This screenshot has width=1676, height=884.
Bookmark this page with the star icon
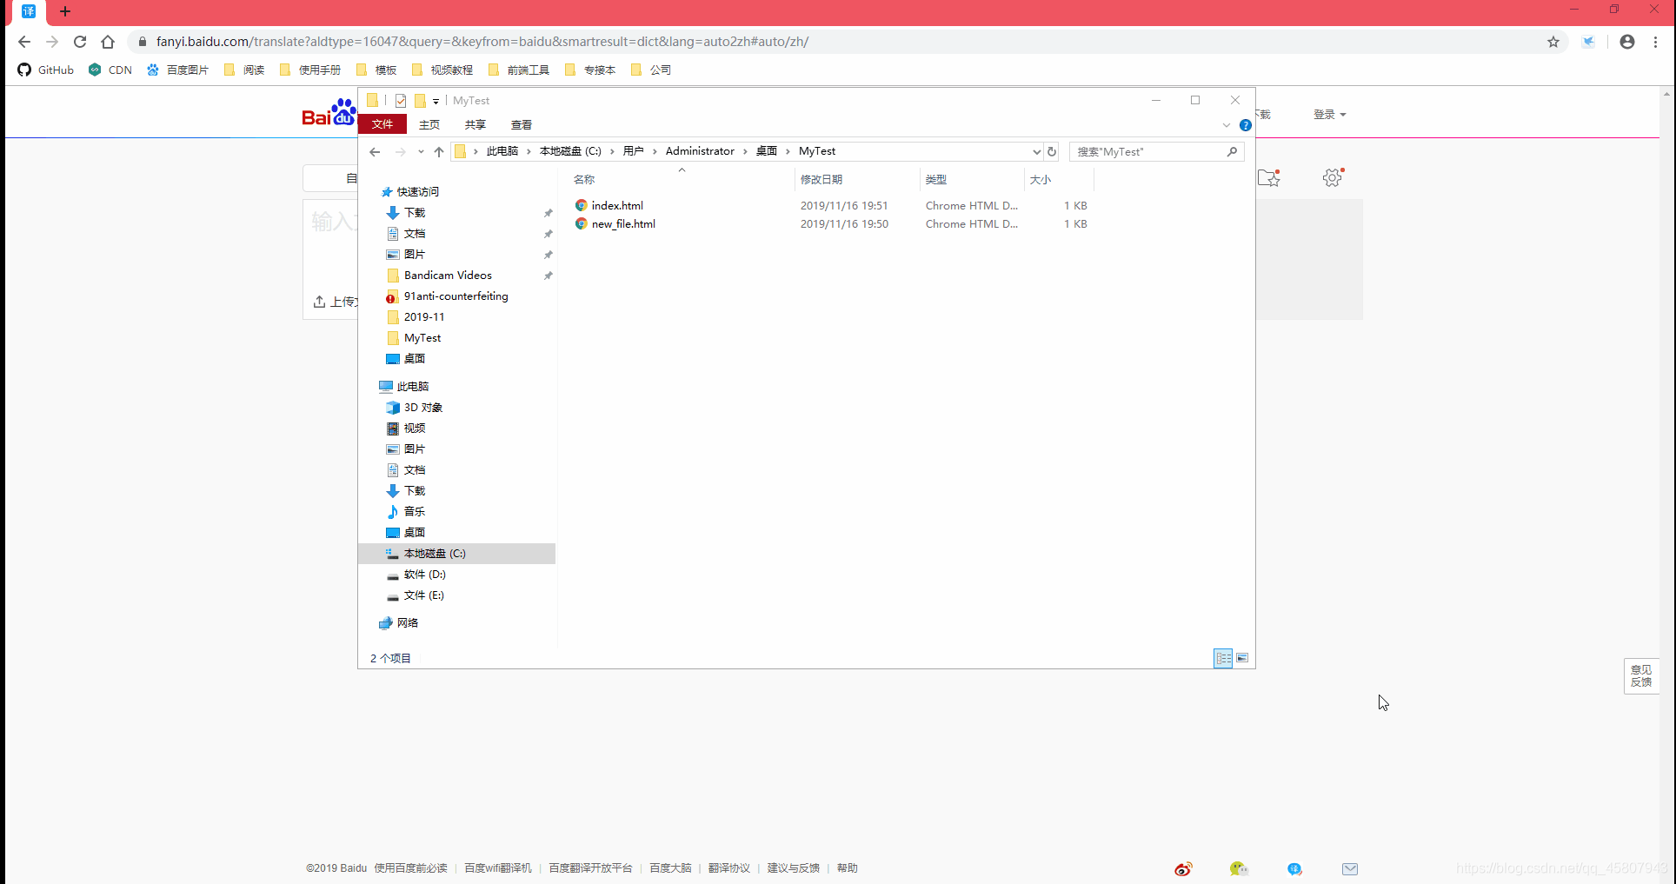click(x=1553, y=42)
